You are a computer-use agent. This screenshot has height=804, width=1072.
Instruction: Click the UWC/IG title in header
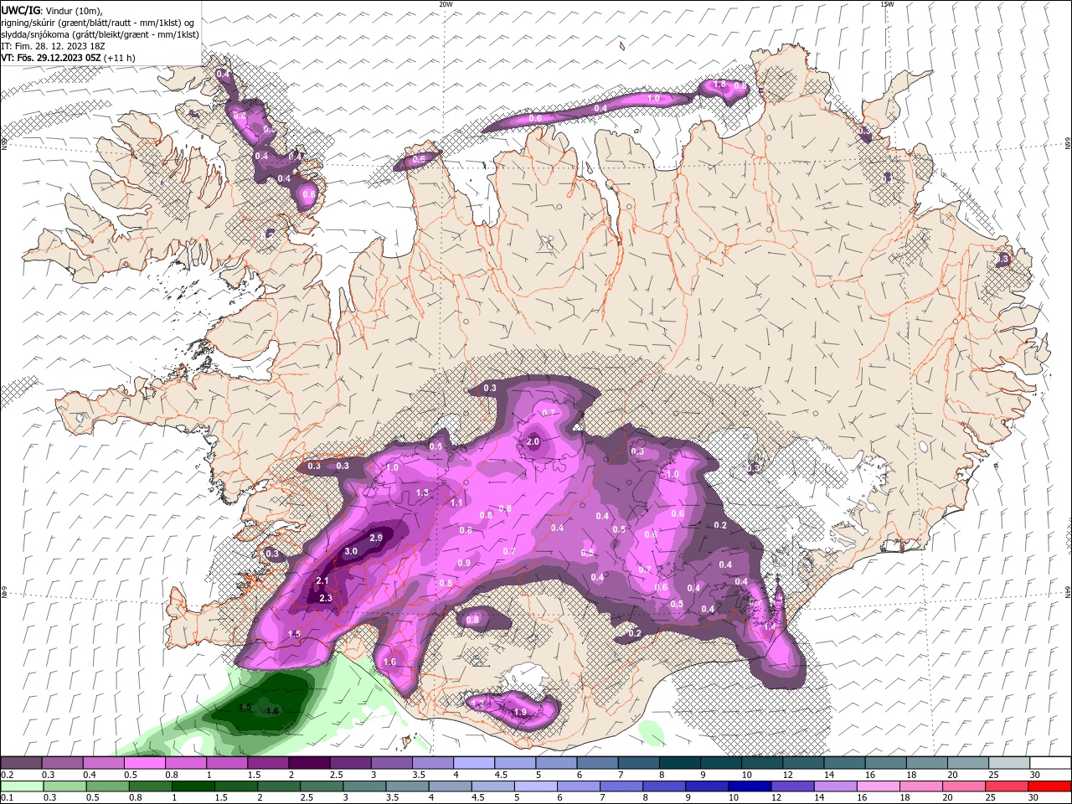click(x=19, y=10)
